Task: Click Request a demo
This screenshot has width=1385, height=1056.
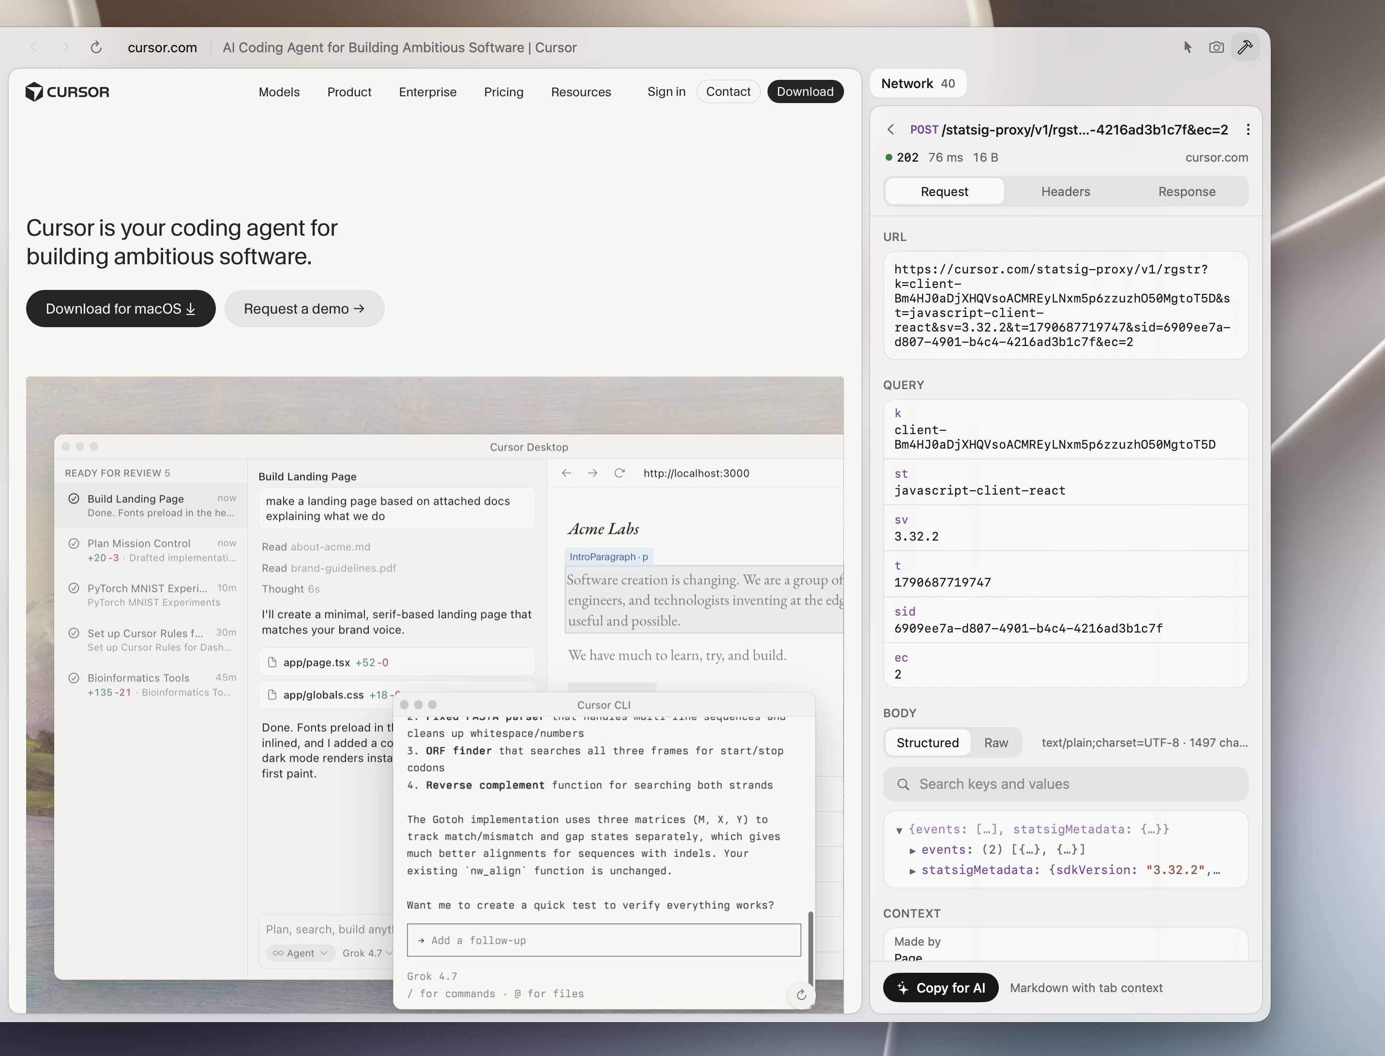Action: point(304,309)
